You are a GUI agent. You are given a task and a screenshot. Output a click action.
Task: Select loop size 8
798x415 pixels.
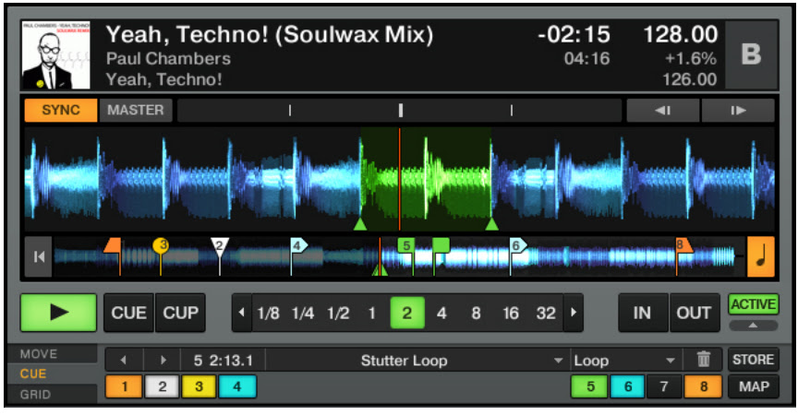tap(476, 313)
